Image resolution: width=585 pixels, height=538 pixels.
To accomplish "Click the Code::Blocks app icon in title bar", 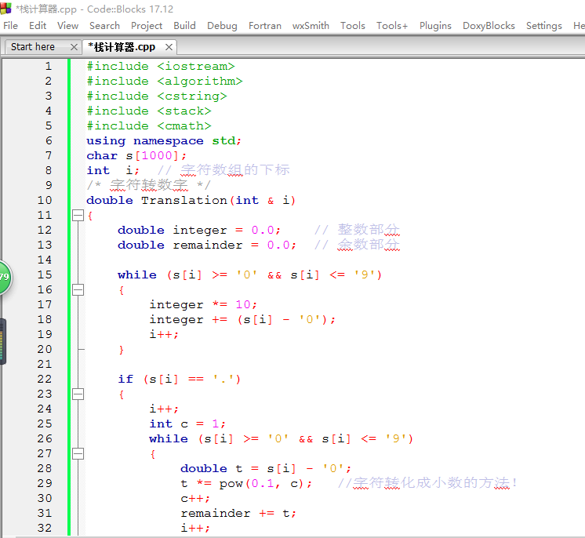I will click(x=5, y=8).
